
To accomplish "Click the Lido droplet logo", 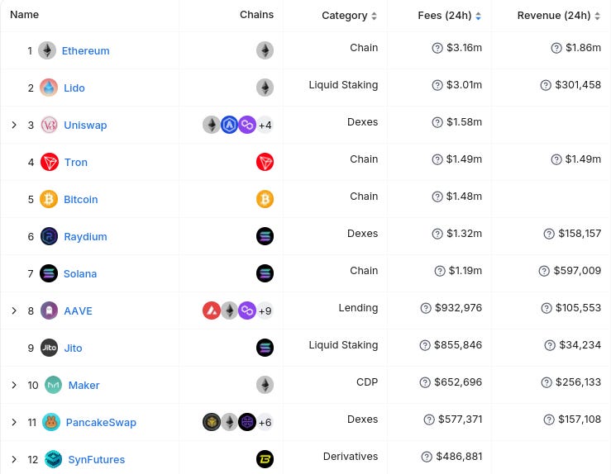I will point(49,88).
